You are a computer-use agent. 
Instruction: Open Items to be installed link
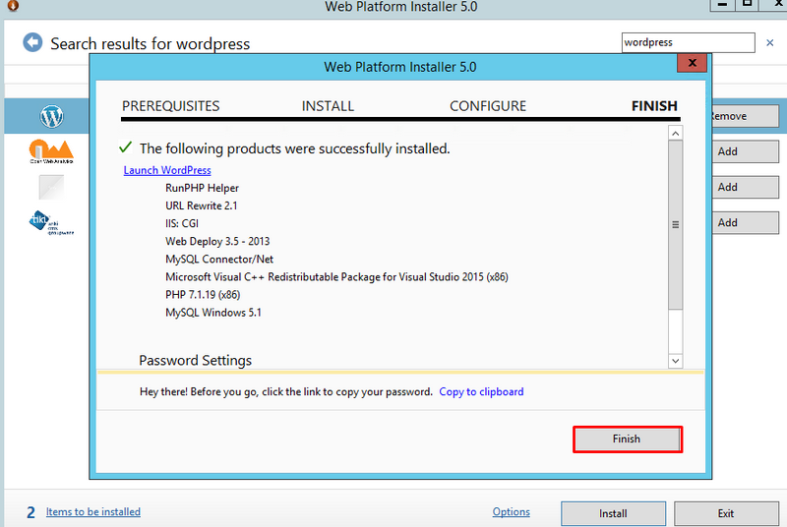[x=93, y=512]
